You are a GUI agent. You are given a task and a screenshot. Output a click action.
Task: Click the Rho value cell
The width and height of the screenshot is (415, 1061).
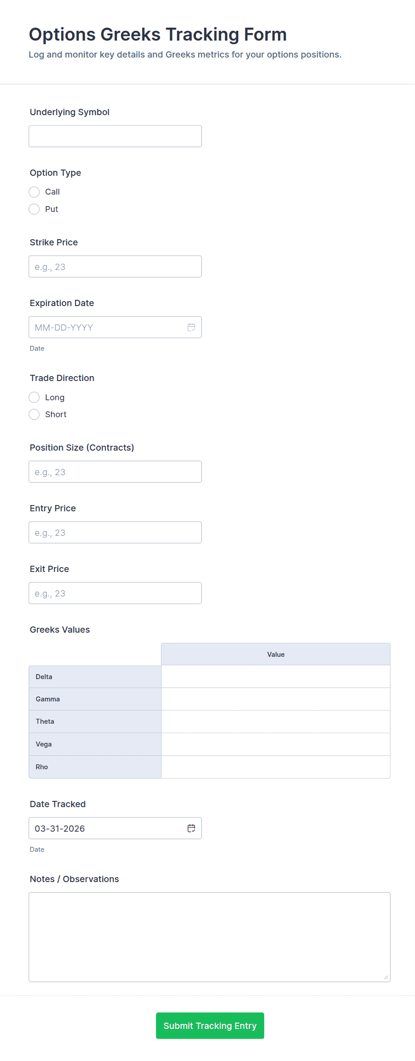[275, 767]
